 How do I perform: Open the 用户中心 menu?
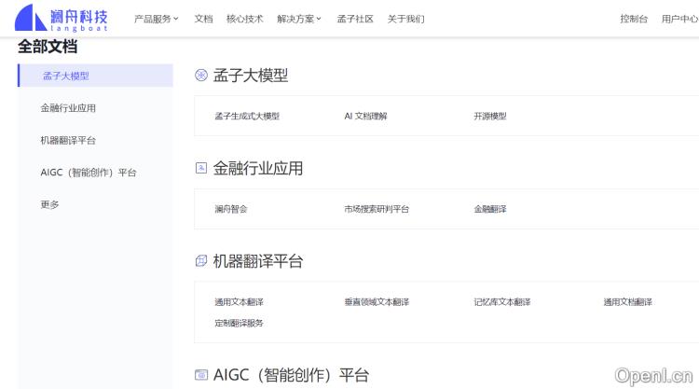pyautogui.click(x=679, y=19)
